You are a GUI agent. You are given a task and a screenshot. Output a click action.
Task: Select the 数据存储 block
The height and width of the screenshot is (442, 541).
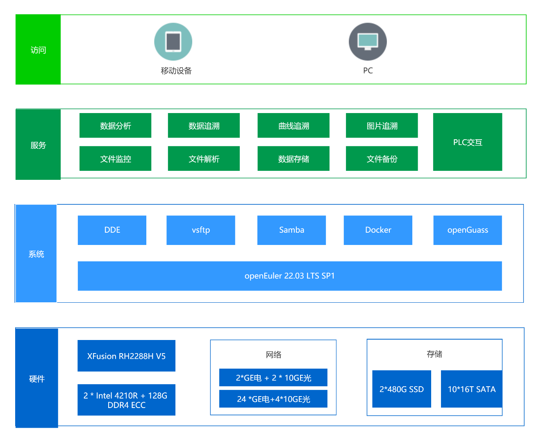(x=293, y=159)
